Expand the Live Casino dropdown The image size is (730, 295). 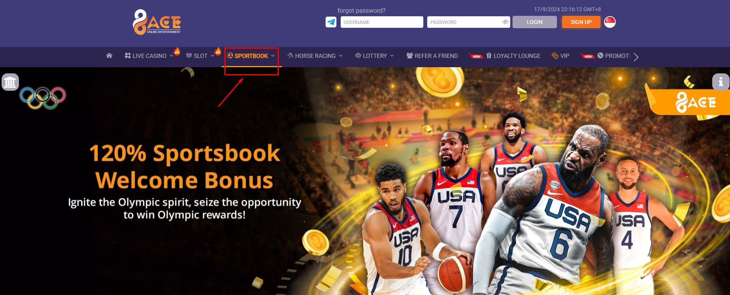pyautogui.click(x=171, y=56)
